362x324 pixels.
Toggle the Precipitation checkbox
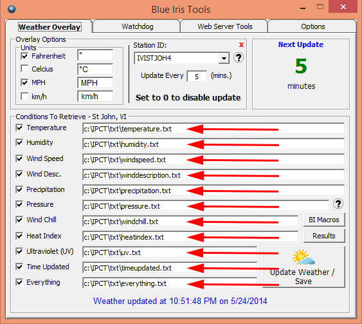(x=19, y=189)
